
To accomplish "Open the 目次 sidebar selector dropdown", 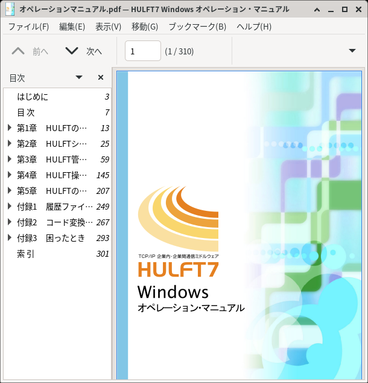I will [x=79, y=77].
